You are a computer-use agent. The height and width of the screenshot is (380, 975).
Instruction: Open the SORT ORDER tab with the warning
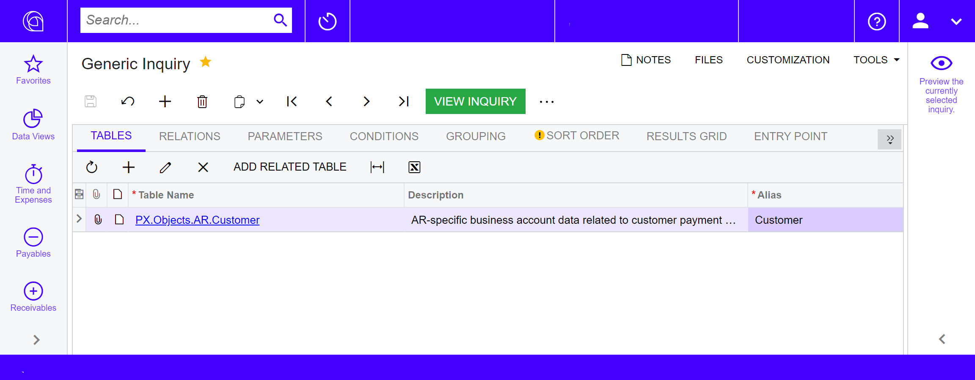tap(583, 136)
